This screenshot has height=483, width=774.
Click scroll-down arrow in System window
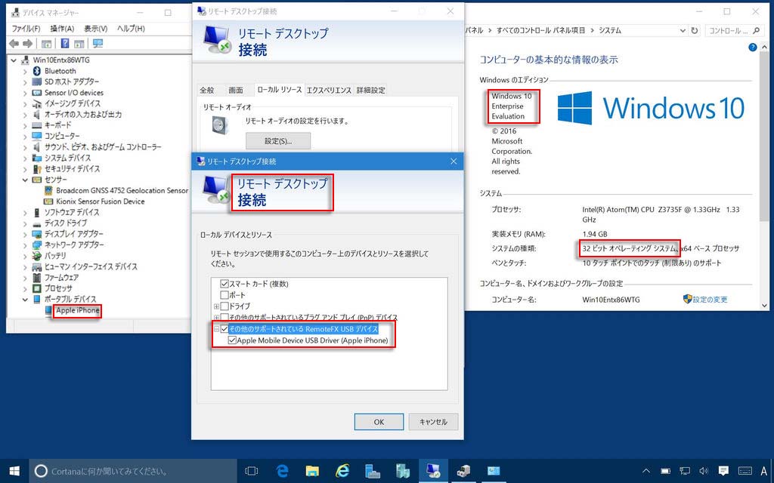765,306
